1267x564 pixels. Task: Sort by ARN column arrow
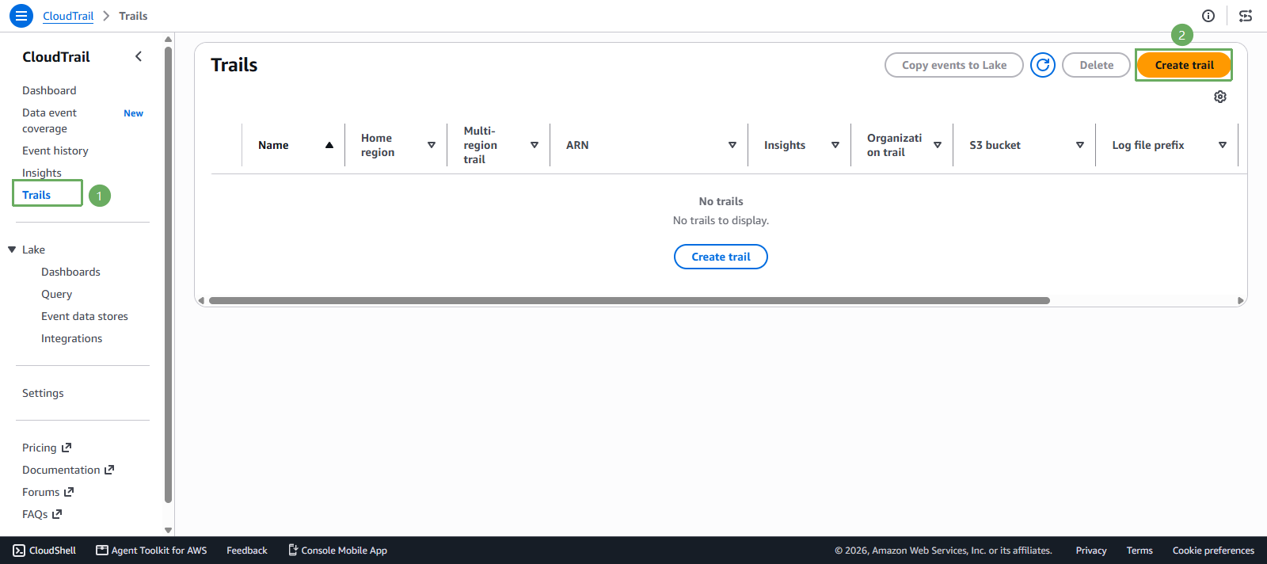point(732,145)
